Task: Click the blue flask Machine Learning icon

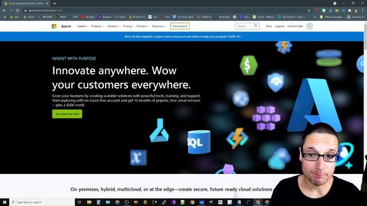Action: click(x=159, y=130)
